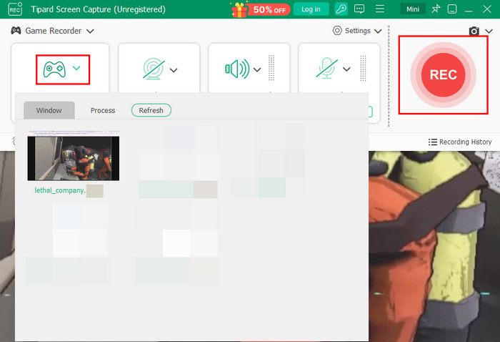The height and width of the screenshot is (342, 500).
Task: Click the gamepad game-select icon
Action: [x=54, y=69]
